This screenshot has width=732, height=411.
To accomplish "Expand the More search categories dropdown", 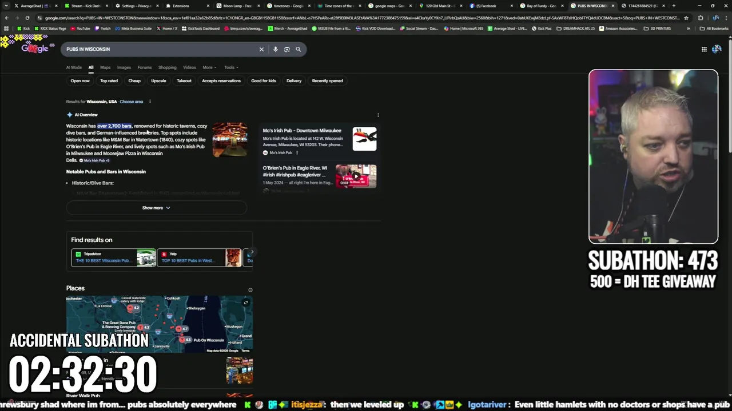I will [x=209, y=67].
